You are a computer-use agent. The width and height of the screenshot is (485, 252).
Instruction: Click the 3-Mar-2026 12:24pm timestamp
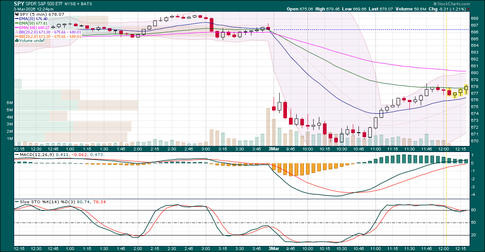tap(34, 9)
